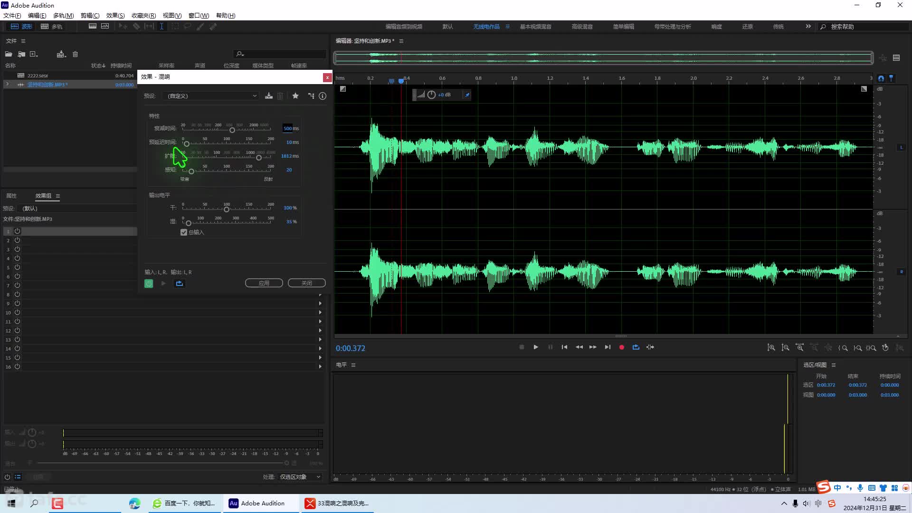Image resolution: width=912 pixels, height=513 pixels.
Task: Open the 处理 仅选区对象 dropdown
Action: click(300, 477)
